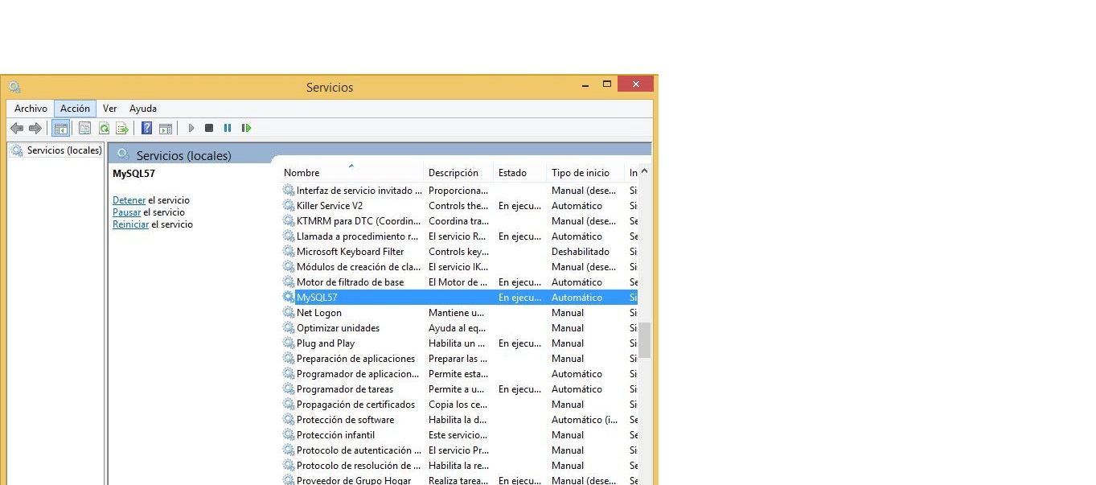Click the vertical scrollbar thumb in services list
Viewport: 1096px width, 485px height.
click(x=645, y=340)
